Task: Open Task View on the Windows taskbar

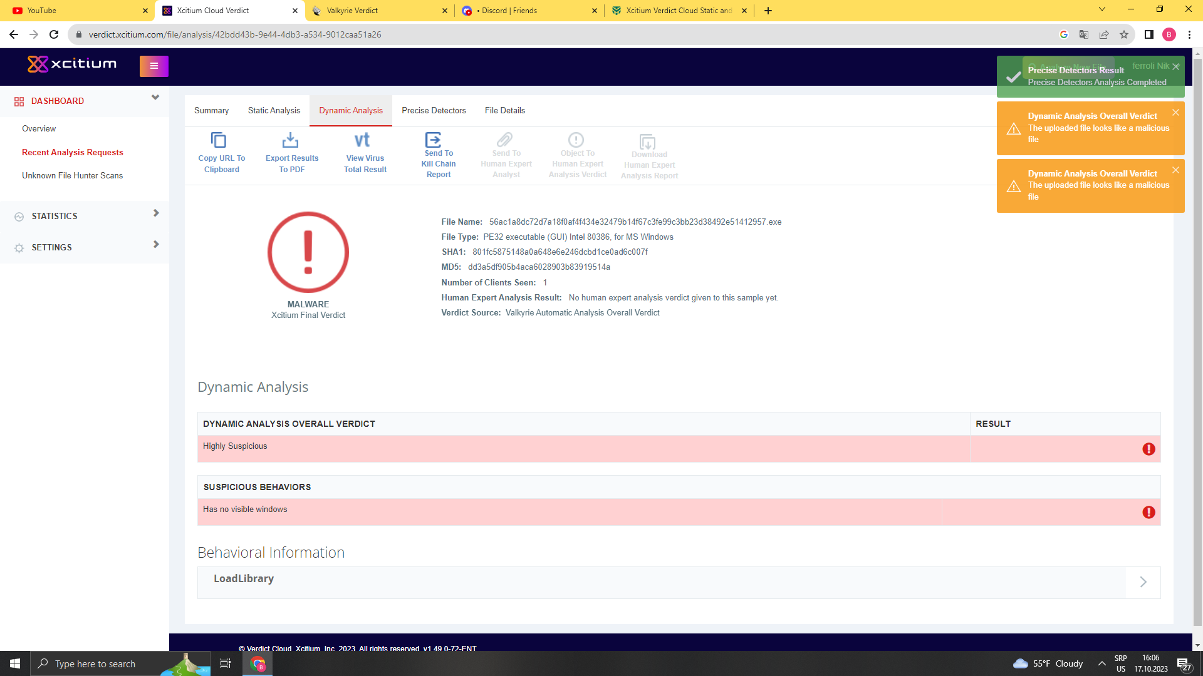Action: pyautogui.click(x=226, y=663)
